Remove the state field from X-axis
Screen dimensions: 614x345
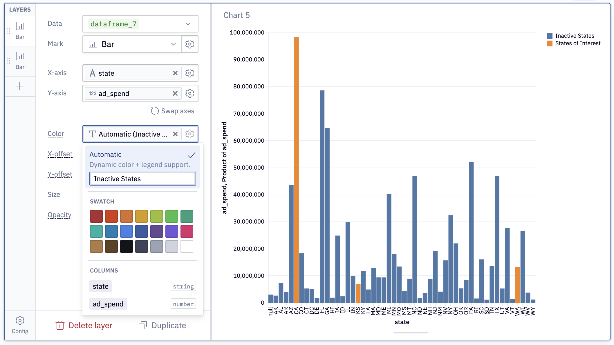pos(175,73)
